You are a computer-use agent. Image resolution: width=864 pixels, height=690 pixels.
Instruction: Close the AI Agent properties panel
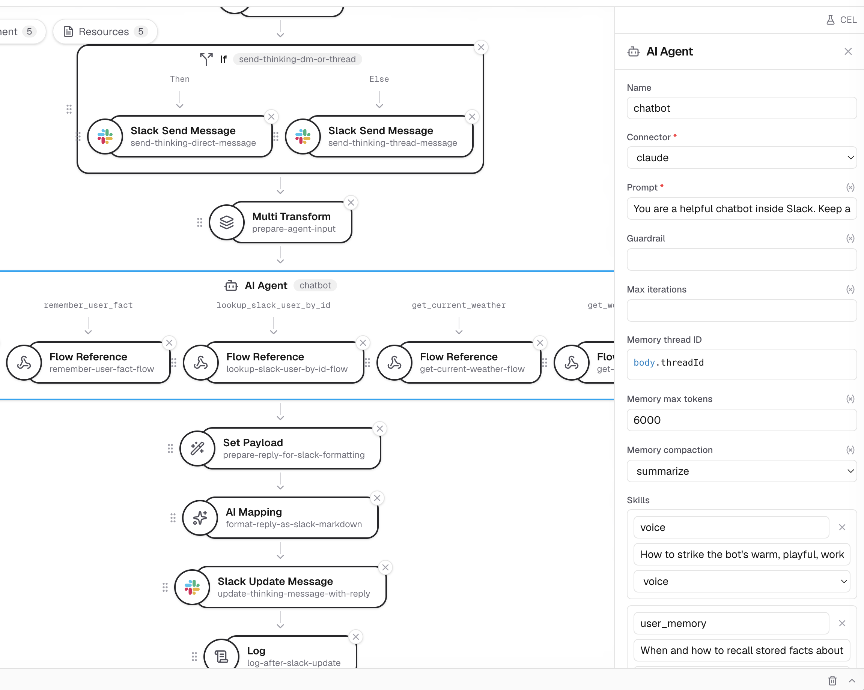848,51
